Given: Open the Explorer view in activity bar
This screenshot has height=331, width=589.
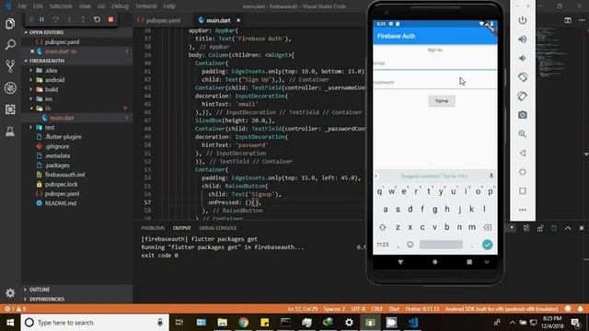Looking at the screenshot, I should (10, 24).
